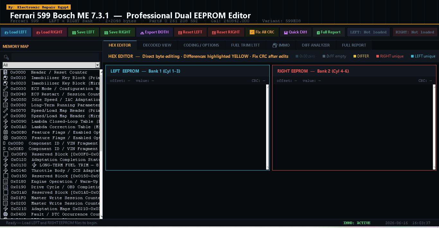Click the lightning icon beside 0x0050 Idle Speed
The image size is (439, 228).
click(x=5, y=100)
